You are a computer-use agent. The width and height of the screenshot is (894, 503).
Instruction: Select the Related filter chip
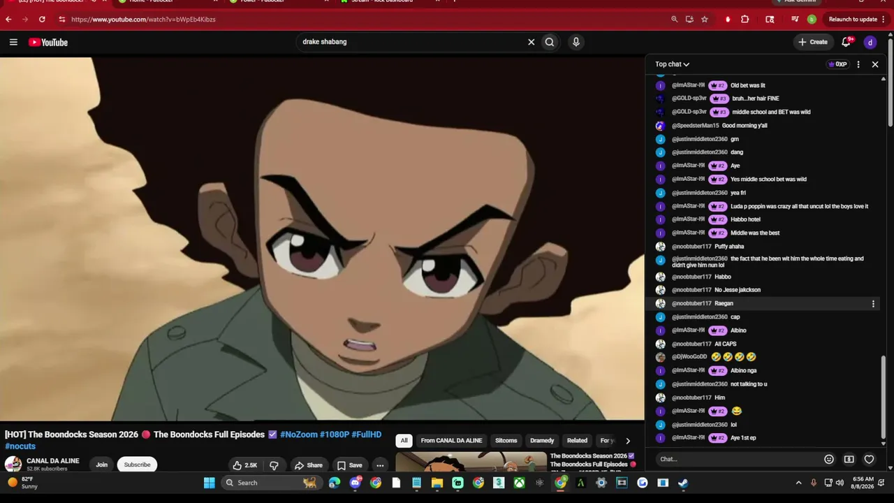pyautogui.click(x=577, y=441)
